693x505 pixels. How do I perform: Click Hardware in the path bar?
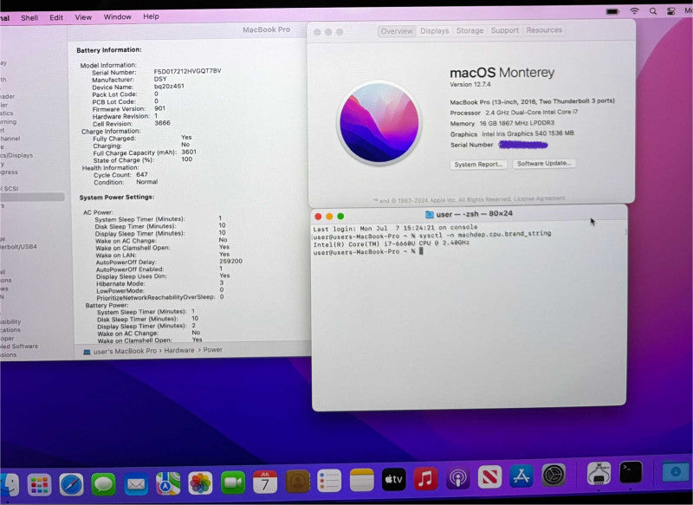179,350
